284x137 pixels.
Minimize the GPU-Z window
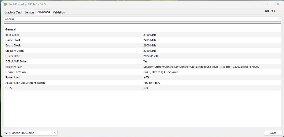coord(255,4)
